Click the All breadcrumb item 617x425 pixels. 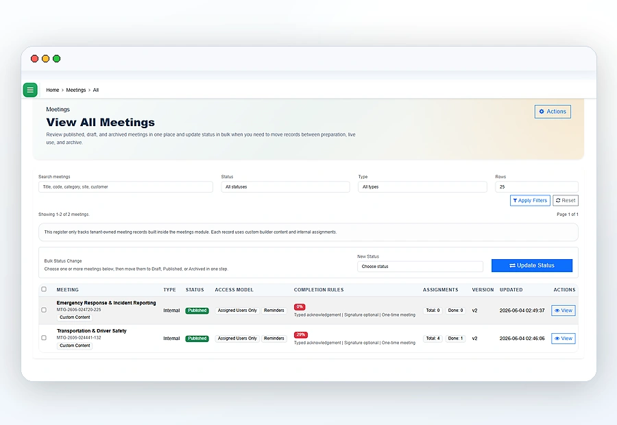coord(95,90)
